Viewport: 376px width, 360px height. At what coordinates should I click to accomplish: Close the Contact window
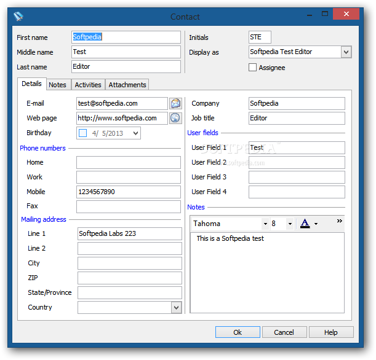coord(346,14)
